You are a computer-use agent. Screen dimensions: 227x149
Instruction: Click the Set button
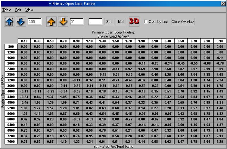coord(109,22)
